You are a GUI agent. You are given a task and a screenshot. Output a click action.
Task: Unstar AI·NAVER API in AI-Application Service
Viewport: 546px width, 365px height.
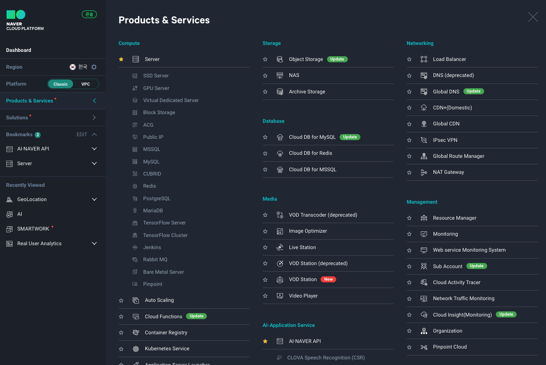265,341
